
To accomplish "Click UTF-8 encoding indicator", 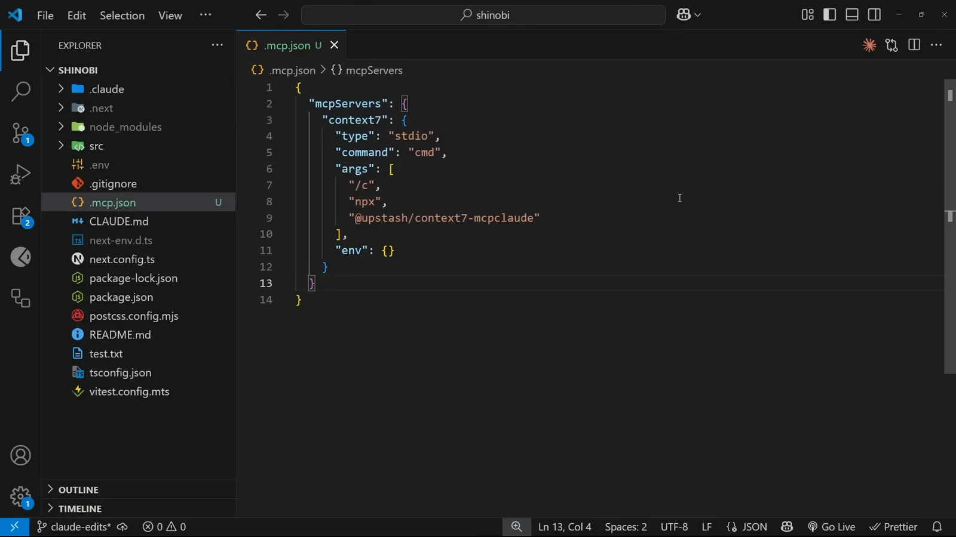I will [674, 527].
